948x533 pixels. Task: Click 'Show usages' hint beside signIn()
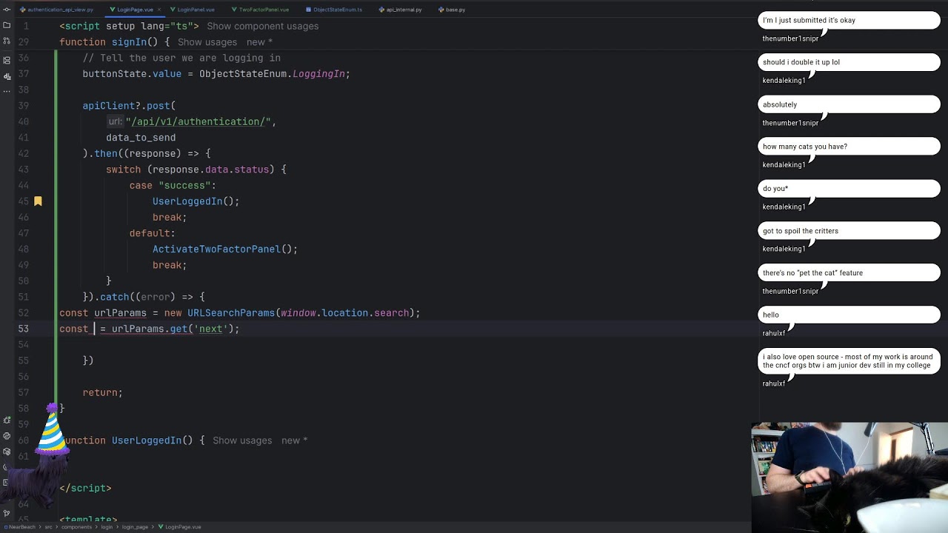[x=207, y=42]
